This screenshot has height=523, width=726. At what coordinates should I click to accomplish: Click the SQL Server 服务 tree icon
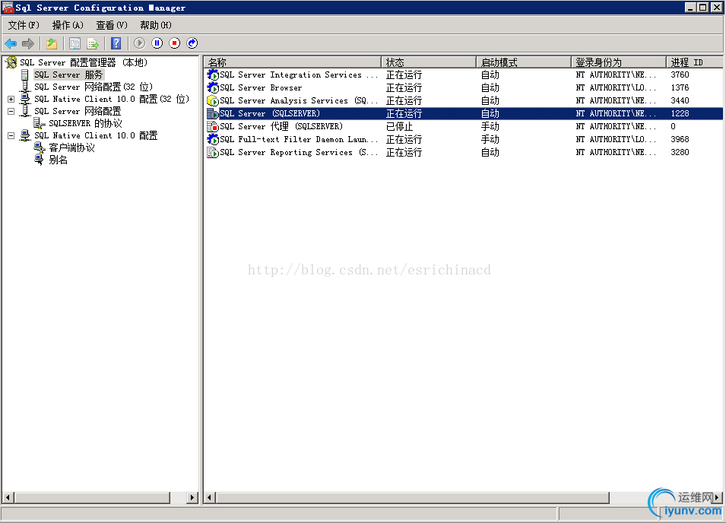(x=25, y=75)
